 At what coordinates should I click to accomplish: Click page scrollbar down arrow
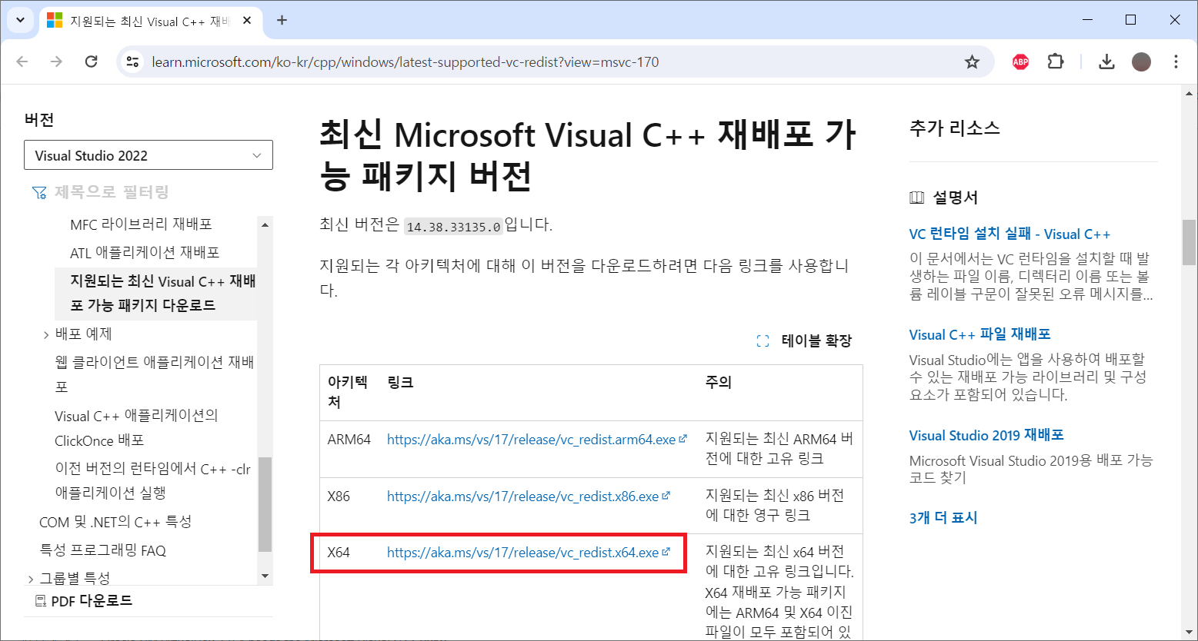1190,632
